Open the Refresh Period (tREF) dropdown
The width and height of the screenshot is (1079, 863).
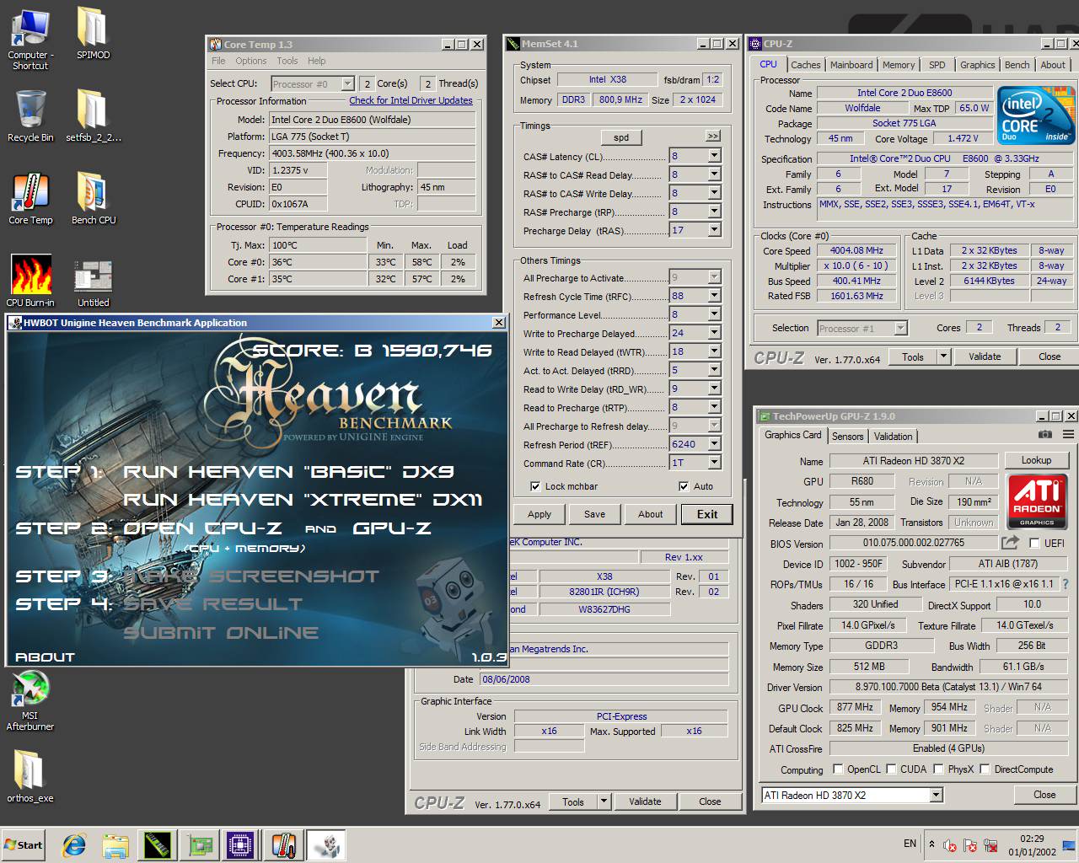pos(714,444)
